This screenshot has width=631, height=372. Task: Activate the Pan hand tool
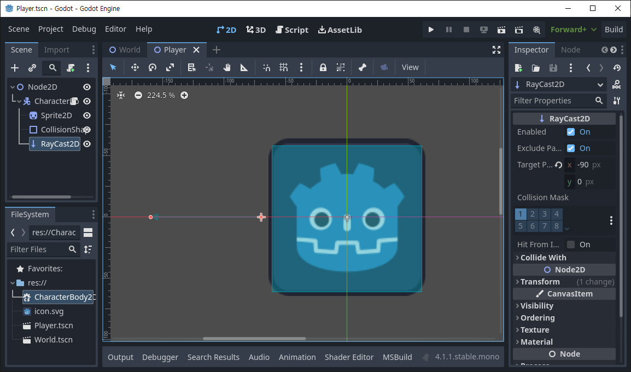(x=227, y=67)
